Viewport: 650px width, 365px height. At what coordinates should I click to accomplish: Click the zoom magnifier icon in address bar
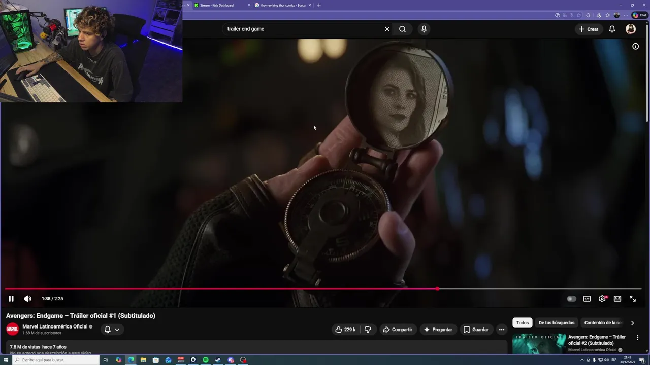(571, 15)
